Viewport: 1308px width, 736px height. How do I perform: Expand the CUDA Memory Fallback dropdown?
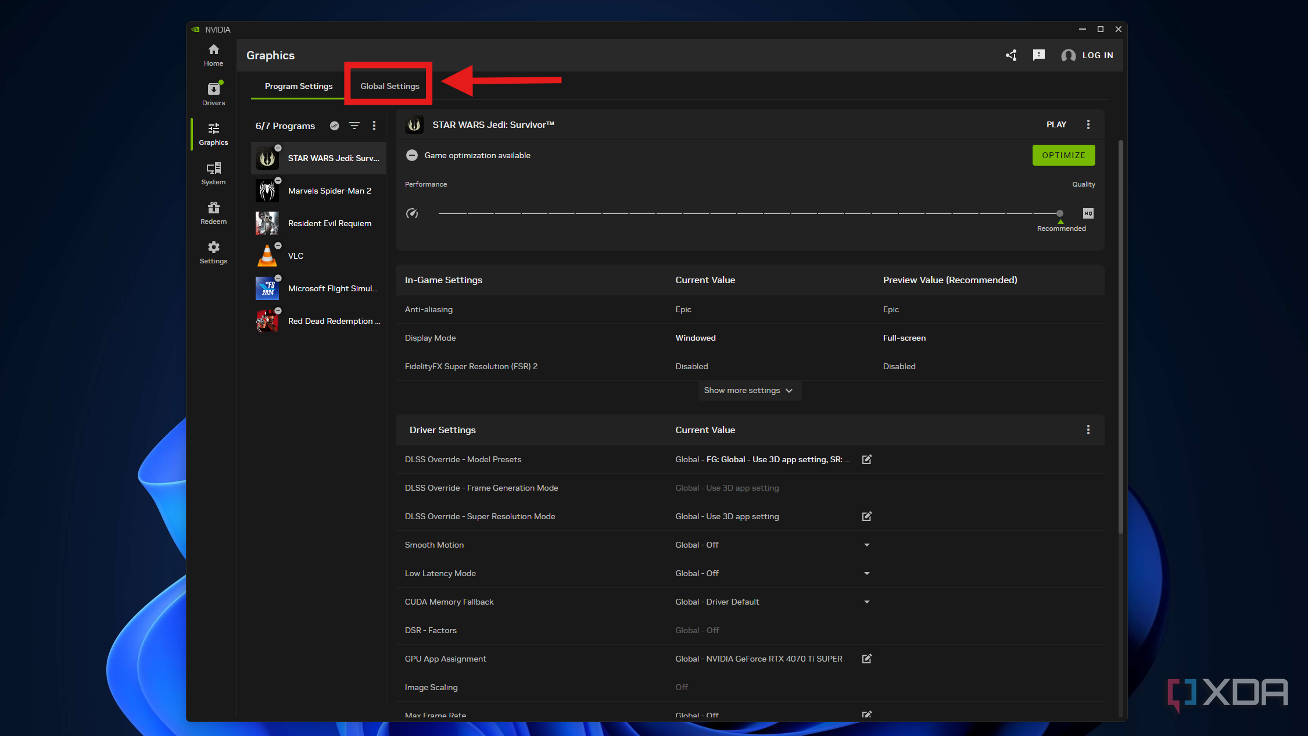point(867,602)
